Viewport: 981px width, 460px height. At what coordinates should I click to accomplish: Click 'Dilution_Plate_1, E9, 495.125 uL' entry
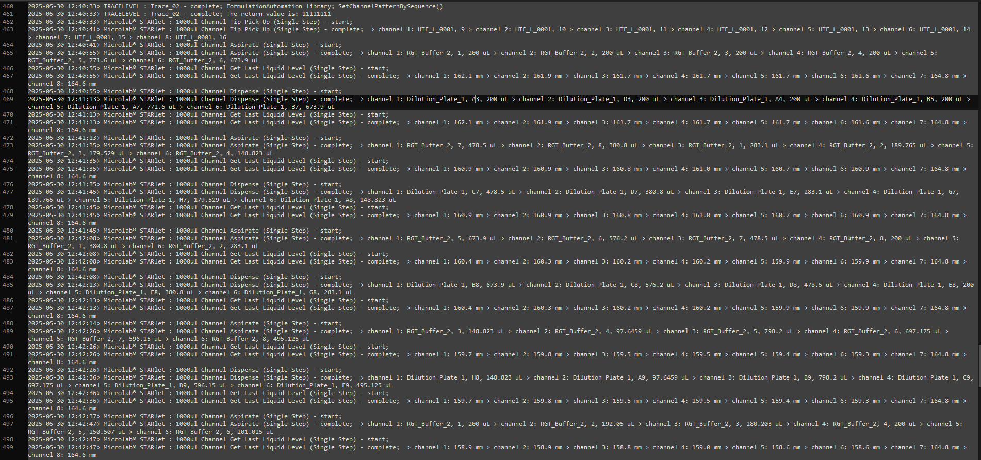334,385
